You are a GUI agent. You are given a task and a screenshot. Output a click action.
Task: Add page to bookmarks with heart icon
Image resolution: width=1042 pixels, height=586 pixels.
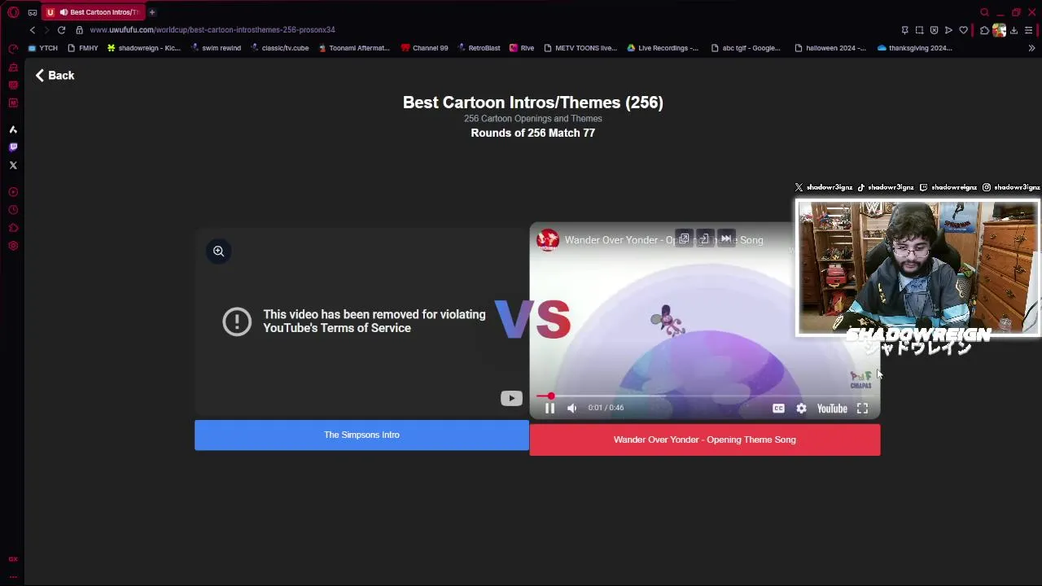tap(963, 30)
